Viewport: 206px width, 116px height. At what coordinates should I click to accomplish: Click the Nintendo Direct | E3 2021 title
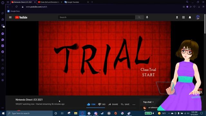pyautogui.click(x=29, y=100)
